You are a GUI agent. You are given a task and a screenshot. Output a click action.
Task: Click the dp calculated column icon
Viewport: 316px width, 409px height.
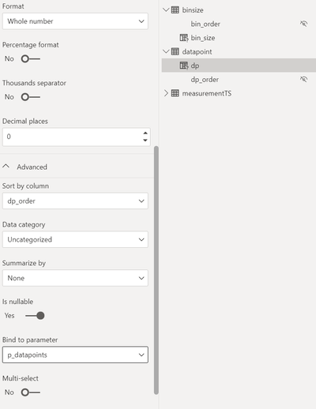pyautogui.click(x=184, y=66)
